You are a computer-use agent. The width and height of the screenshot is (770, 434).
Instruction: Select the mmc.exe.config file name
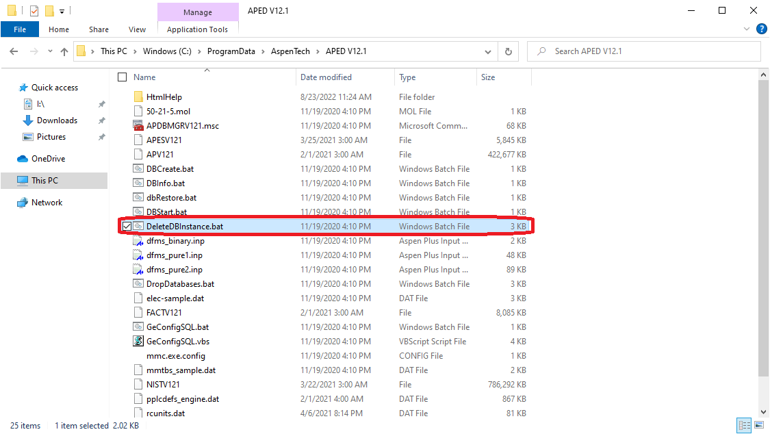point(176,356)
